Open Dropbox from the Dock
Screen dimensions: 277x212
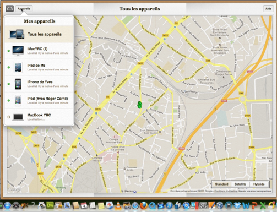tap(237, 206)
